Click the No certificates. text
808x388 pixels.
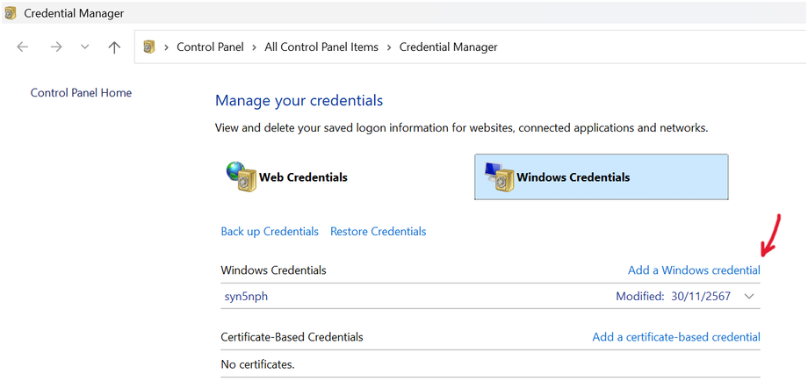[x=257, y=365]
